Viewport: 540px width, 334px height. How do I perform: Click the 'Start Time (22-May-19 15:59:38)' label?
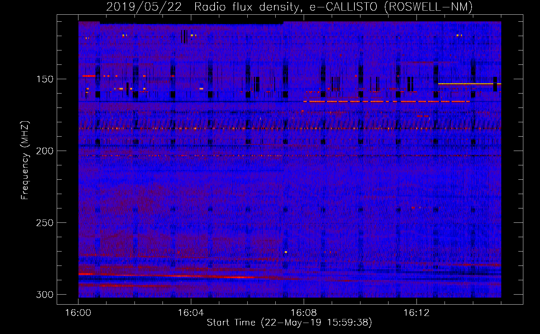click(289, 323)
